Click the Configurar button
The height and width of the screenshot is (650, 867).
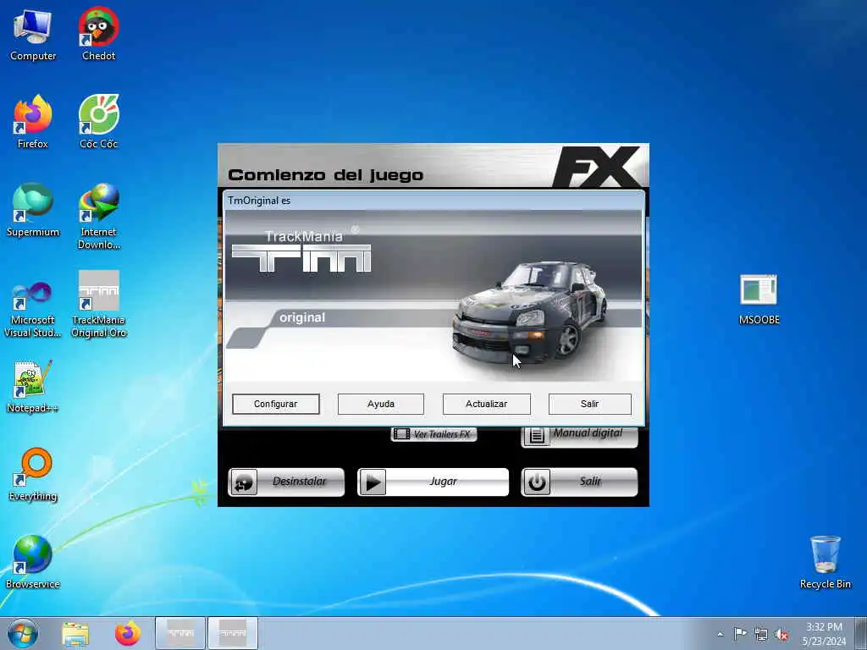(276, 404)
